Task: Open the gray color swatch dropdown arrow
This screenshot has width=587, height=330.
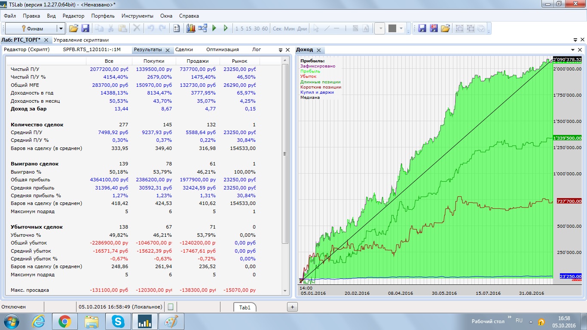Action: pos(401,29)
